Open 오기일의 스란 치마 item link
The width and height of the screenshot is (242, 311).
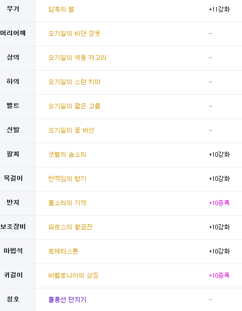coord(74,82)
